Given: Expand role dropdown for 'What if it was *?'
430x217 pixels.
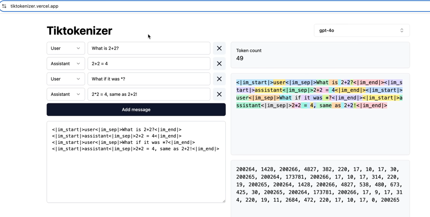Looking at the screenshot, I should click(66, 79).
